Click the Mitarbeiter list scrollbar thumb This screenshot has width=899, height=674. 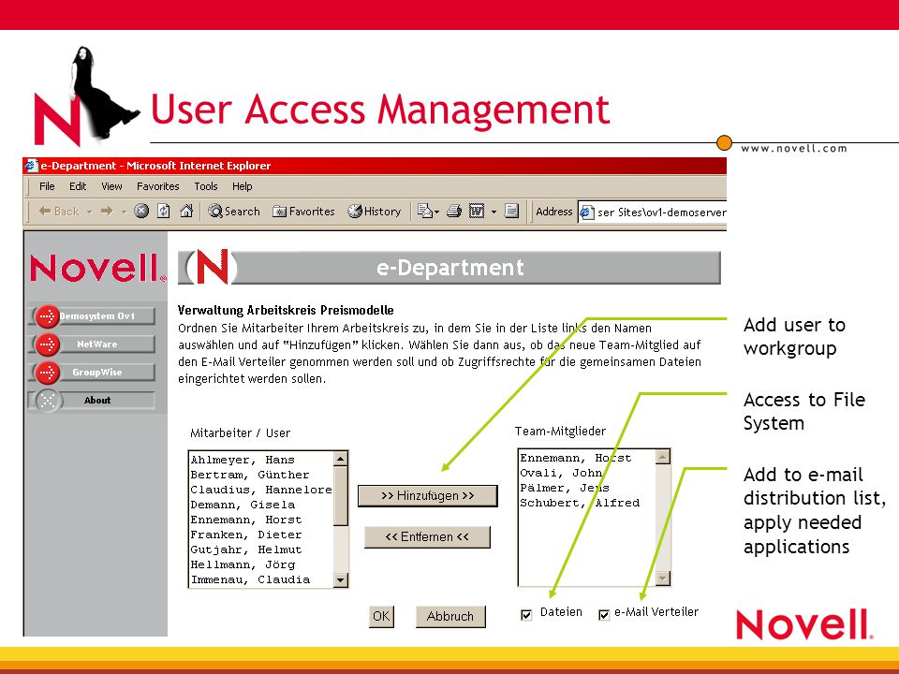coord(341,496)
